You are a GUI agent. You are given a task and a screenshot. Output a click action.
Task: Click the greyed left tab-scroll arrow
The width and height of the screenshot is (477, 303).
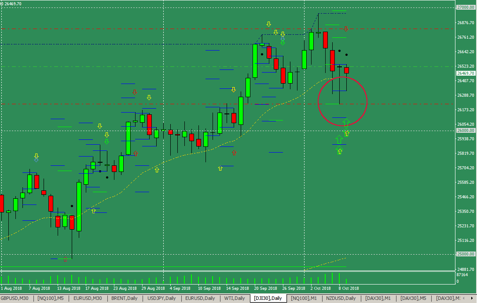464,299
